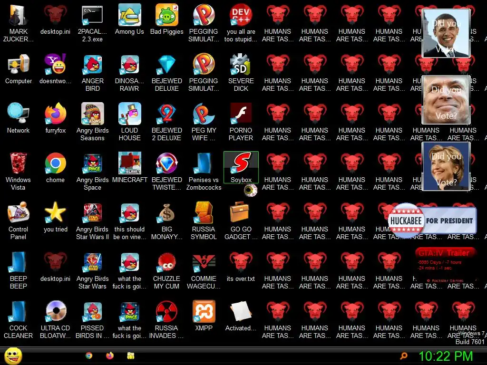Click the McCain 'Did you Vote?' gadget
Screen dimensions: 487x365
446,100
